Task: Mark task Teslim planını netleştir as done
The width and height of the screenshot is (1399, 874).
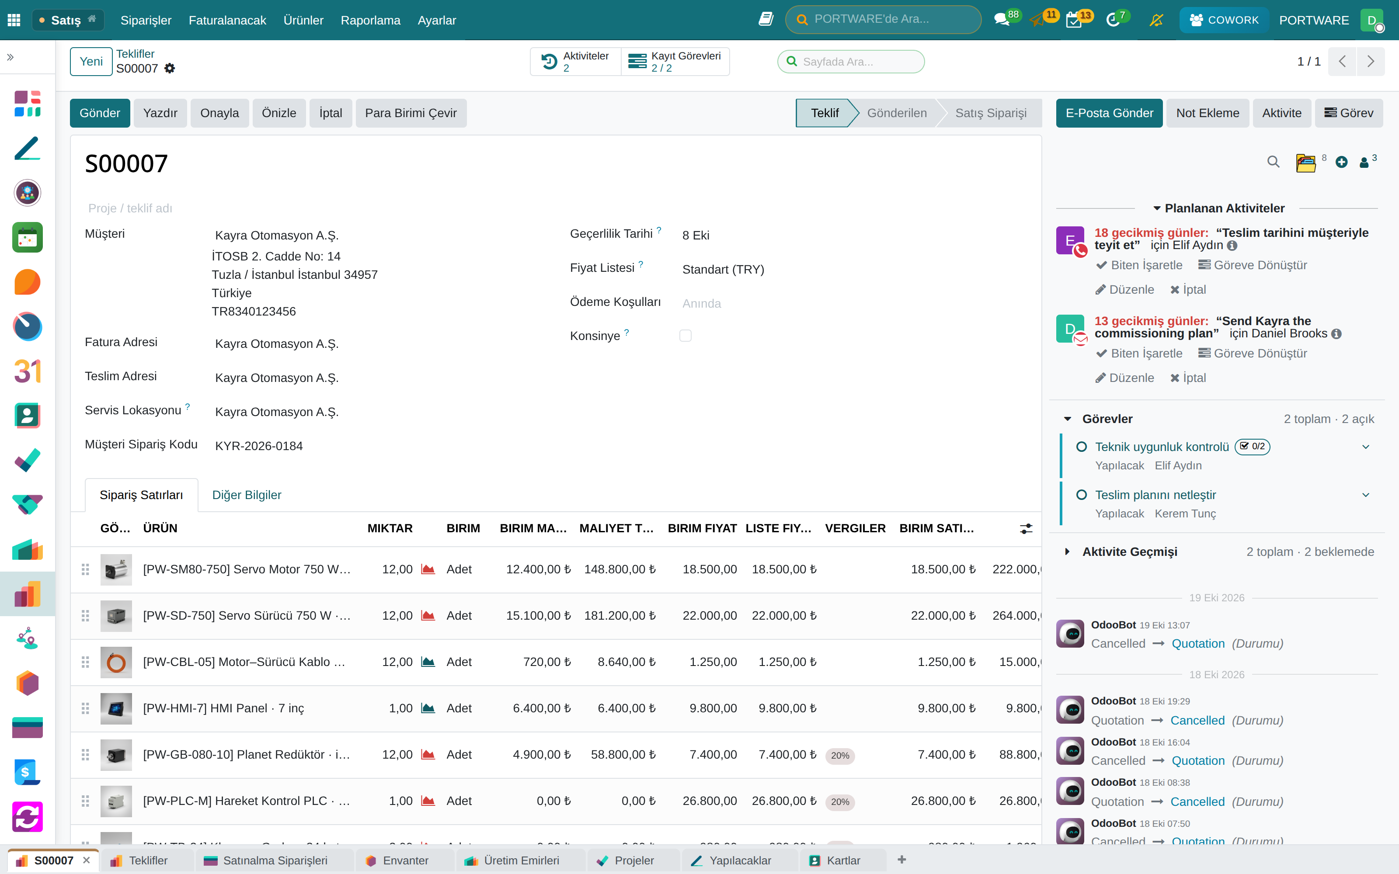Action: 1082,495
